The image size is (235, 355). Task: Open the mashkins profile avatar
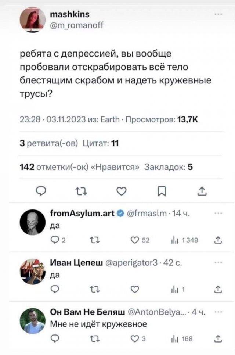point(32,20)
